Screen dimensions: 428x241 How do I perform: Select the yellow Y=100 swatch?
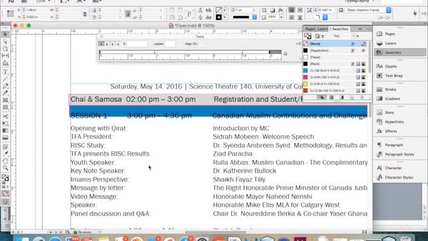pos(335,84)
